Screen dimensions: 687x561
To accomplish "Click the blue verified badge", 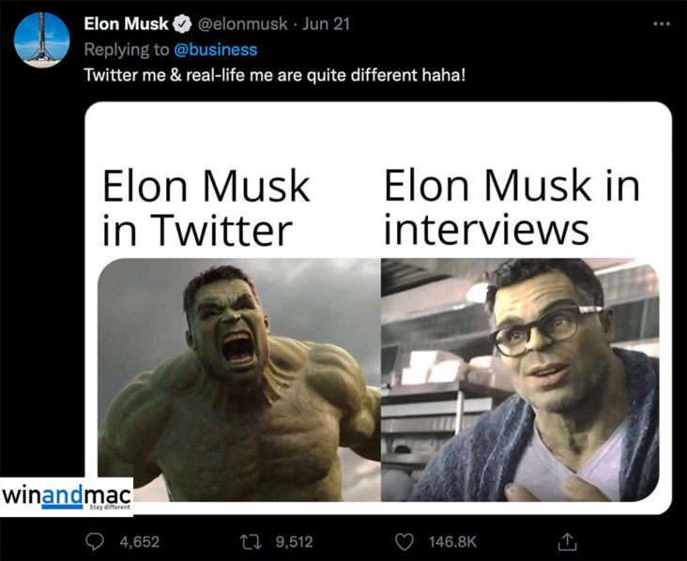I will [x=184, y=24].
